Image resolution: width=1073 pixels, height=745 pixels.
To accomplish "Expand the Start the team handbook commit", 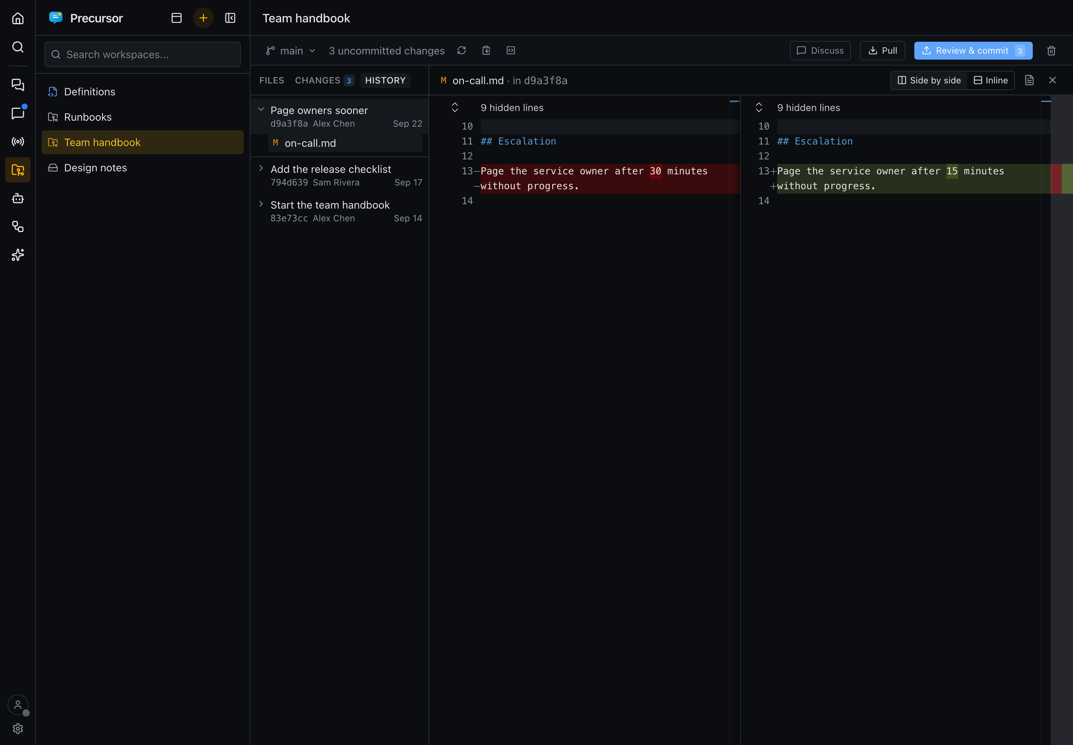I will tap(261, 204).
